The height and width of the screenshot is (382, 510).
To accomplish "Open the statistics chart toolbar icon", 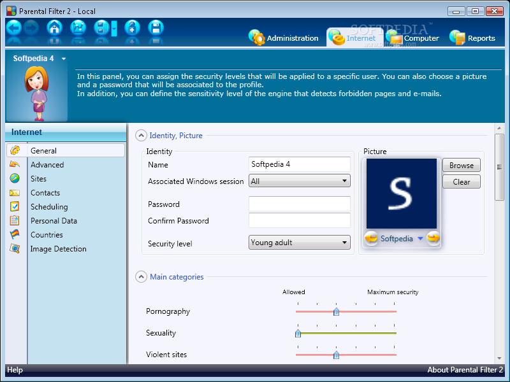I will (78, 28).
